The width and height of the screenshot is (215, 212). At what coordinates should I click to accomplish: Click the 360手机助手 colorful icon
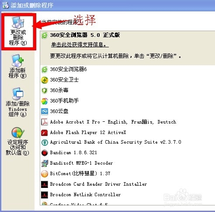point(45,101)
